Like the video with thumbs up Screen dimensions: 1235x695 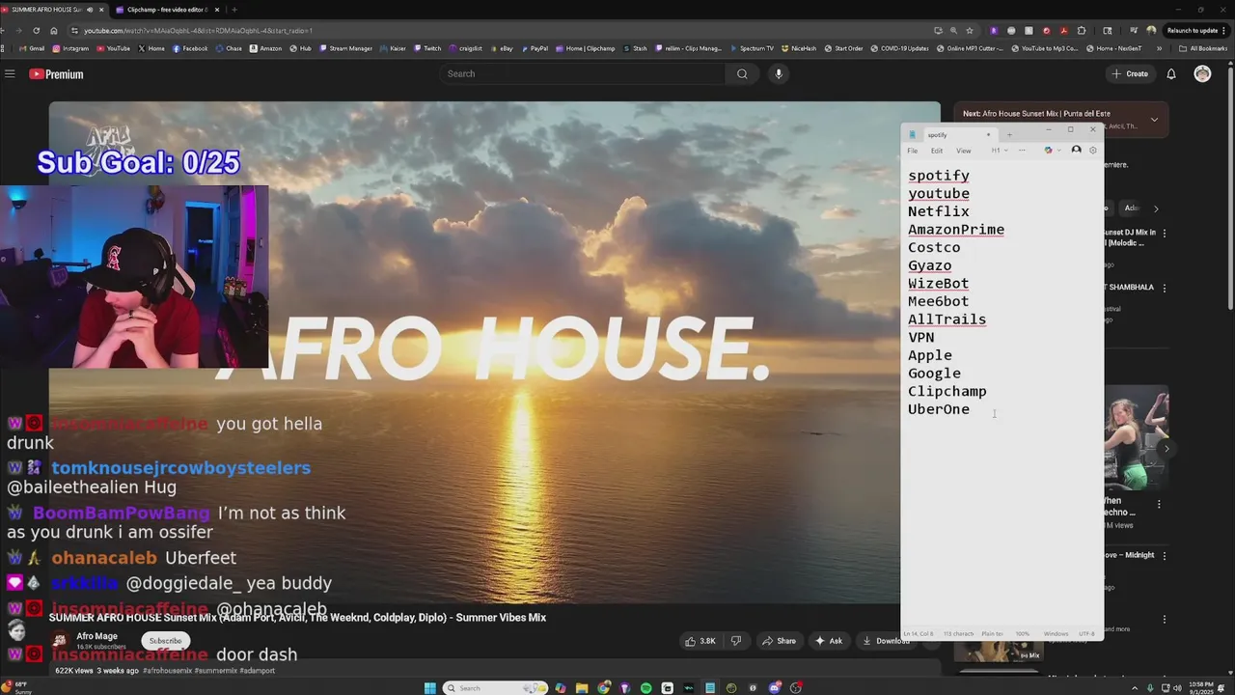pyautogui.click(x=700, y=641)
